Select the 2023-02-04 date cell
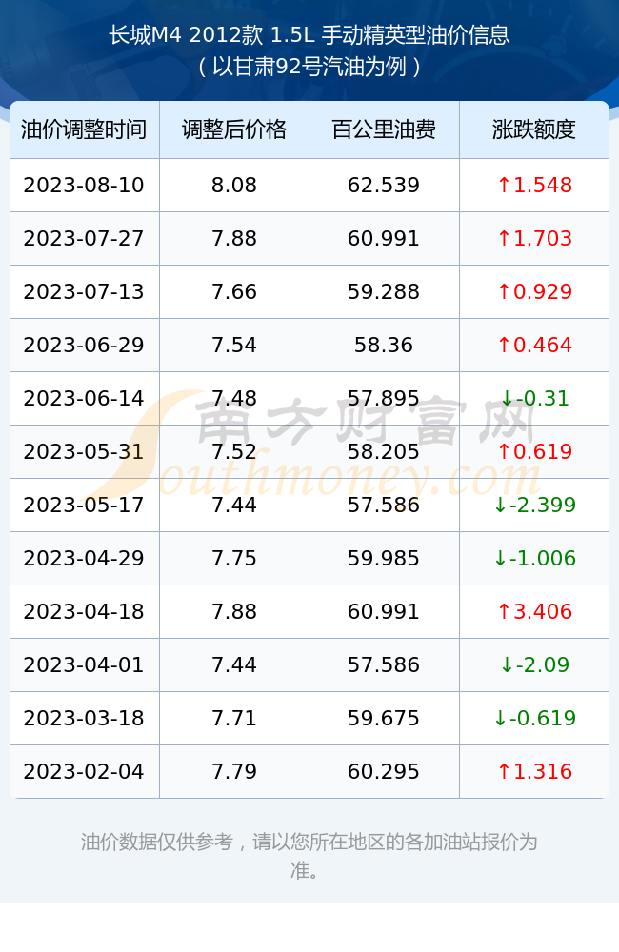This screenshot has height=952, width=619. tap(85, 772)
